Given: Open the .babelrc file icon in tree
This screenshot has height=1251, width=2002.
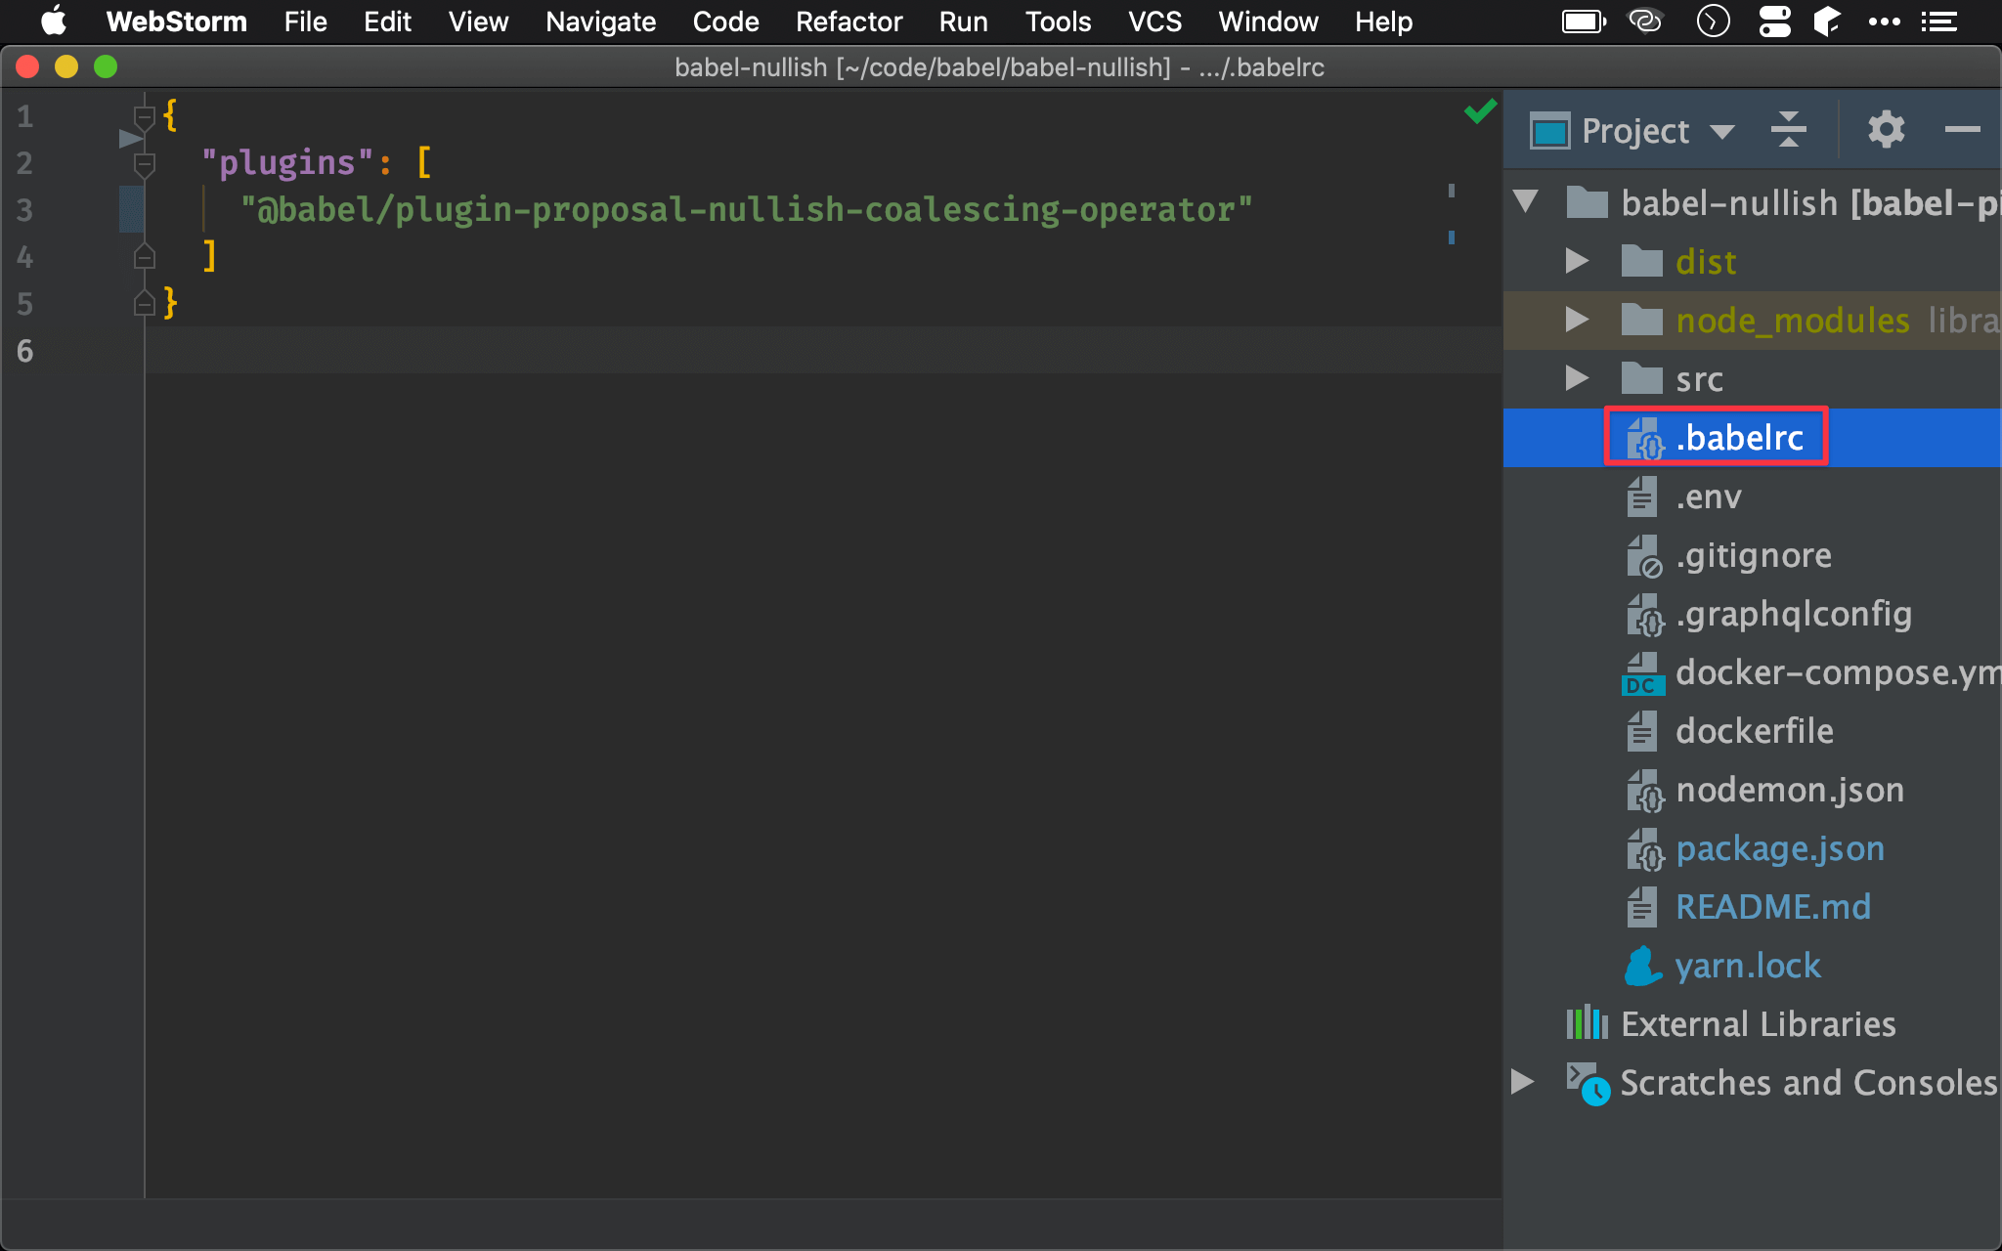Looking at the screenshot, I should point(1644,439).
